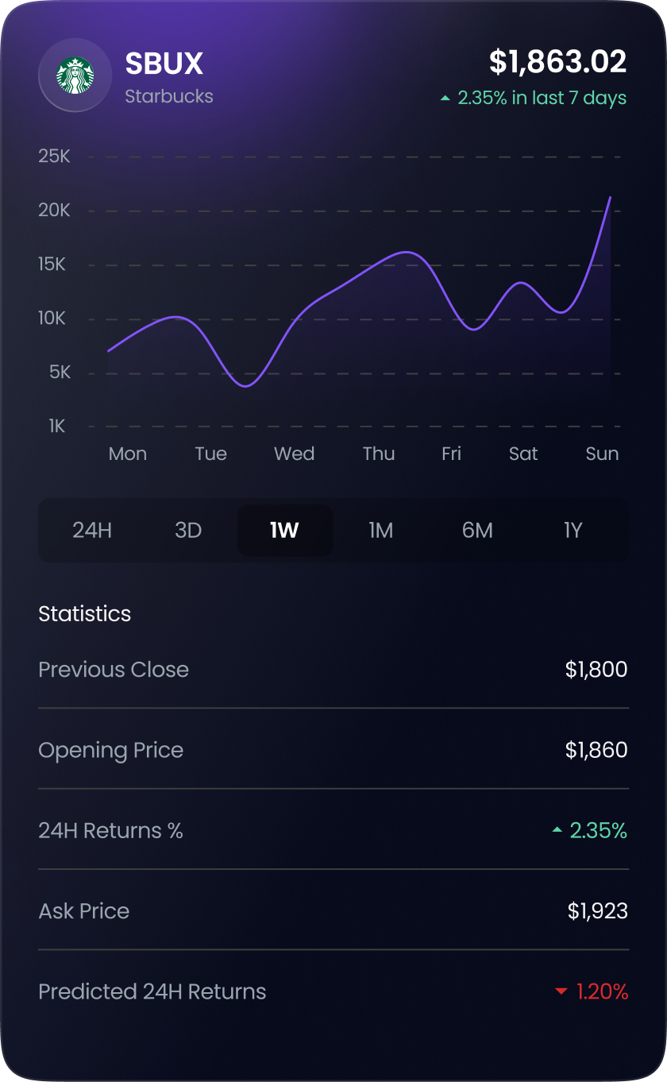Click the $1,863.02 current price
Viewport: 667px width, 1082px height.
click(x=557, y=62)
